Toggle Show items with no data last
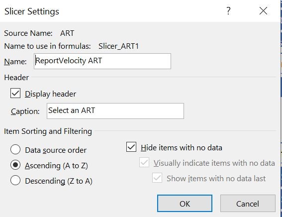Viewport: 282px width, 217px height. (157, 178)
